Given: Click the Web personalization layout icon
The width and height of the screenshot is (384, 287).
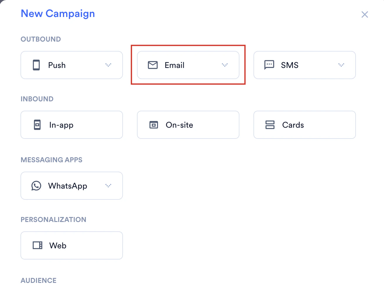Looking at the screenshot, I should 37,245.
